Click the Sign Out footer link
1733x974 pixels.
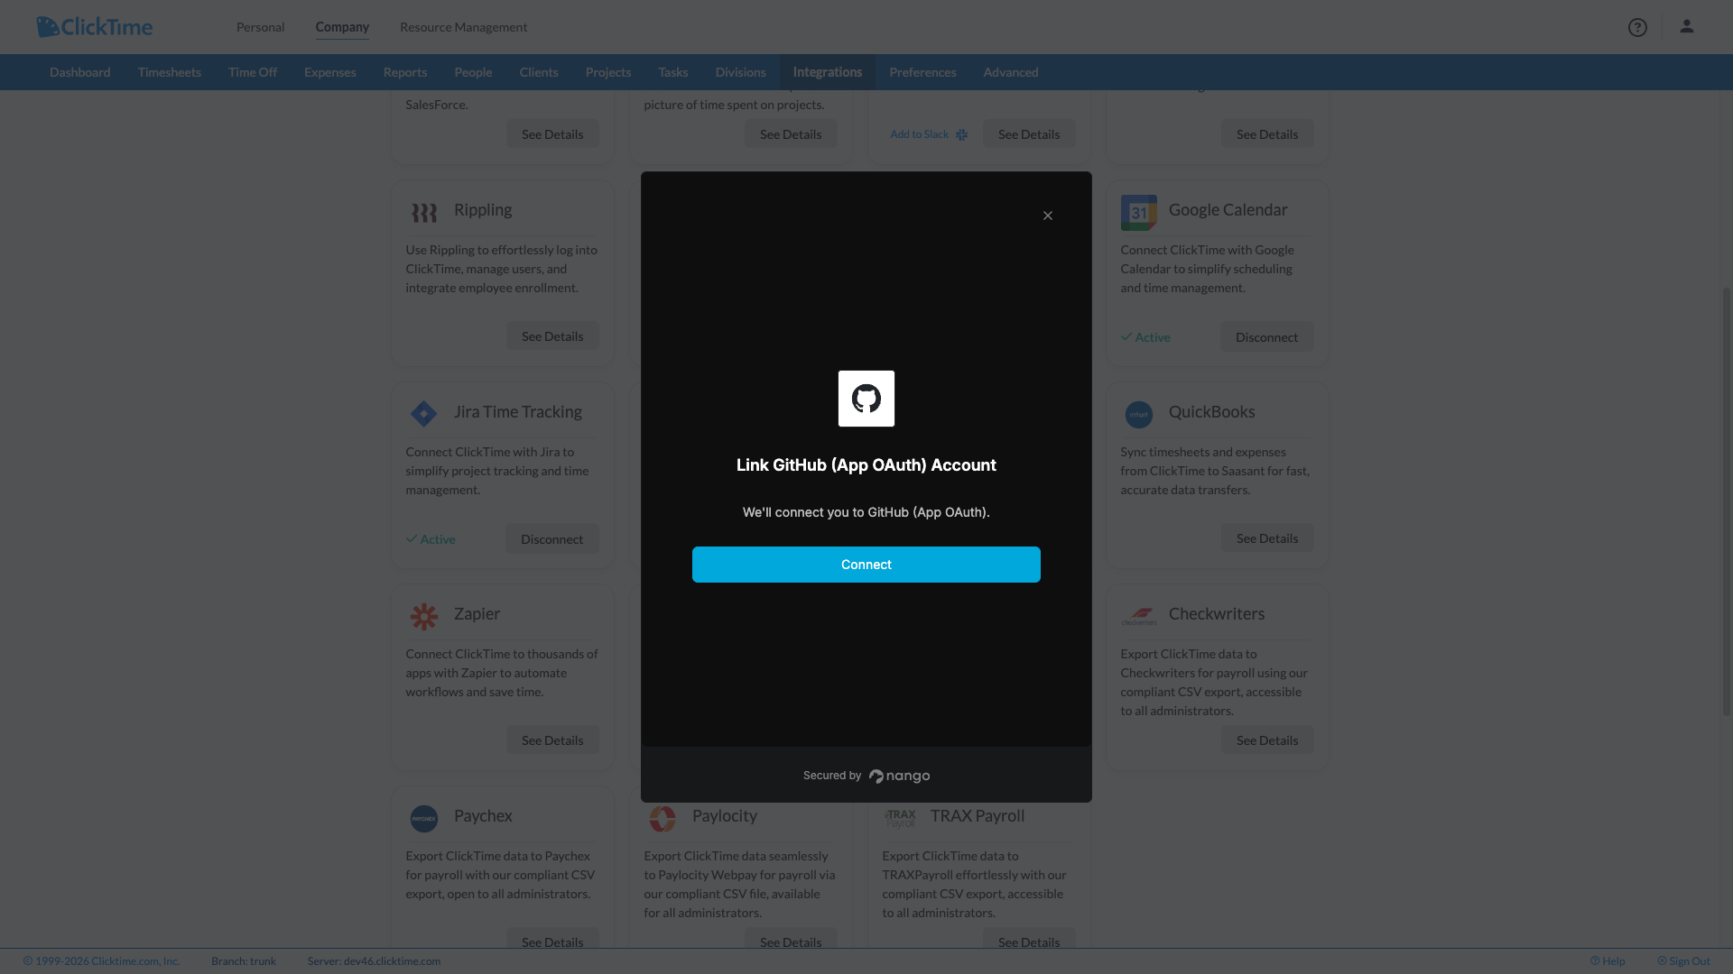click(1683, 961)
